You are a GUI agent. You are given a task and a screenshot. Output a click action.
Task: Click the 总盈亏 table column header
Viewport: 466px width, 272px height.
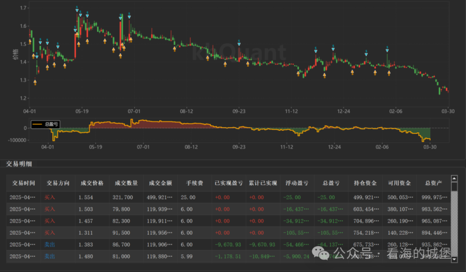coord(331,183)
